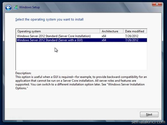Go back using the blue arrow button

coord(8,7)
